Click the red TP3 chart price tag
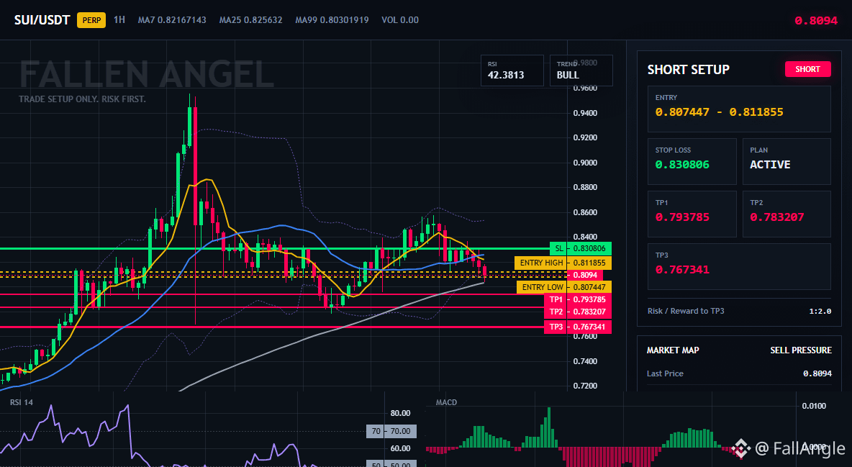852x467 pixels. (x=578, y=327)
